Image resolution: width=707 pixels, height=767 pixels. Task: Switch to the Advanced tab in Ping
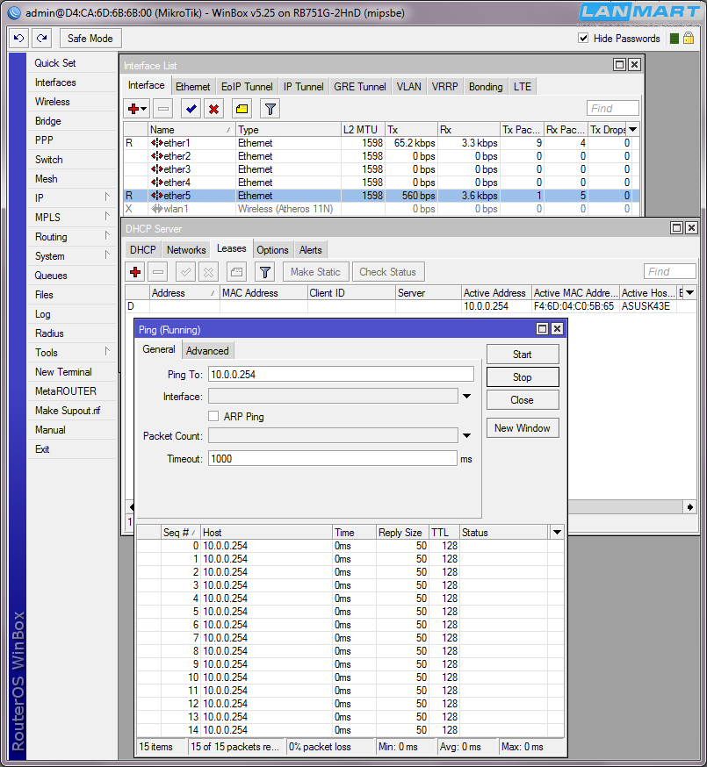pyautogui.click(x=207, y=351)
